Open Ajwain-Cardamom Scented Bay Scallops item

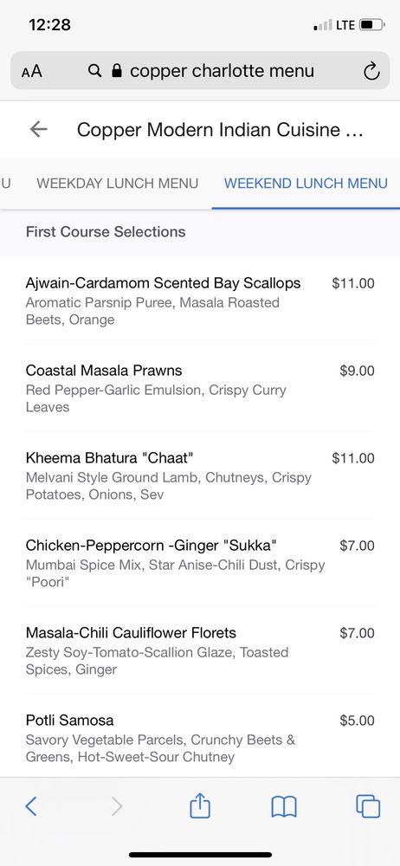point(199,301)
